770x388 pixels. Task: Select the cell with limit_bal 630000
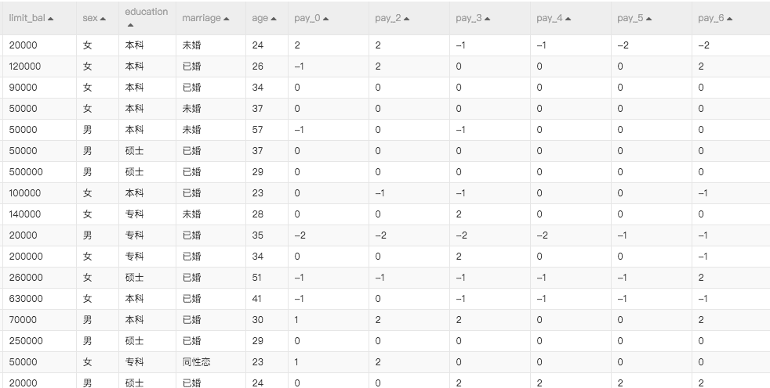(x=26, y=298)
